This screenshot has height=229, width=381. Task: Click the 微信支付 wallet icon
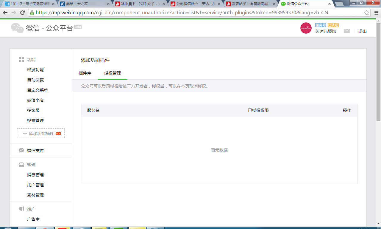21,150
